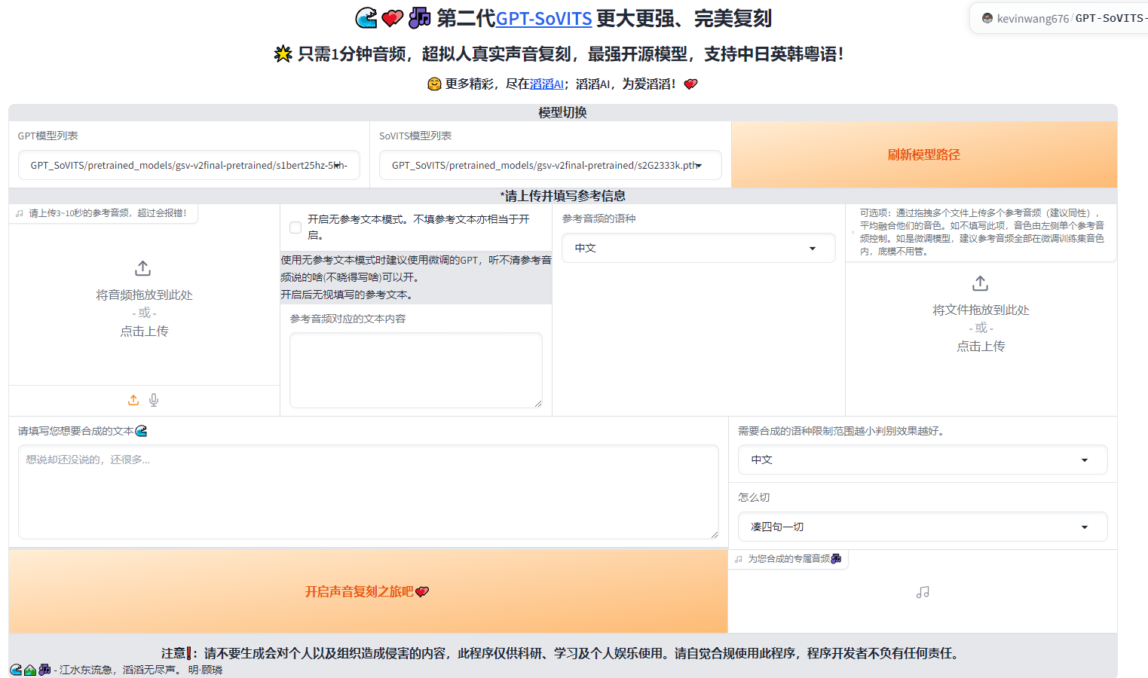Select the GPT-SoVITS repo name in top-right badge
Screen dimensions: 1148x678
click(x=1113, y=18)
